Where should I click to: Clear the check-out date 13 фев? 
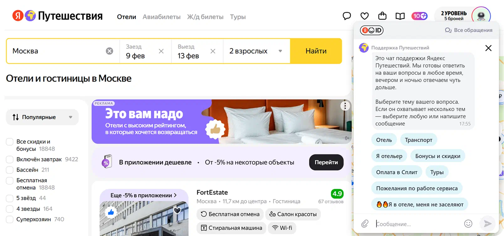pos(213,51)
